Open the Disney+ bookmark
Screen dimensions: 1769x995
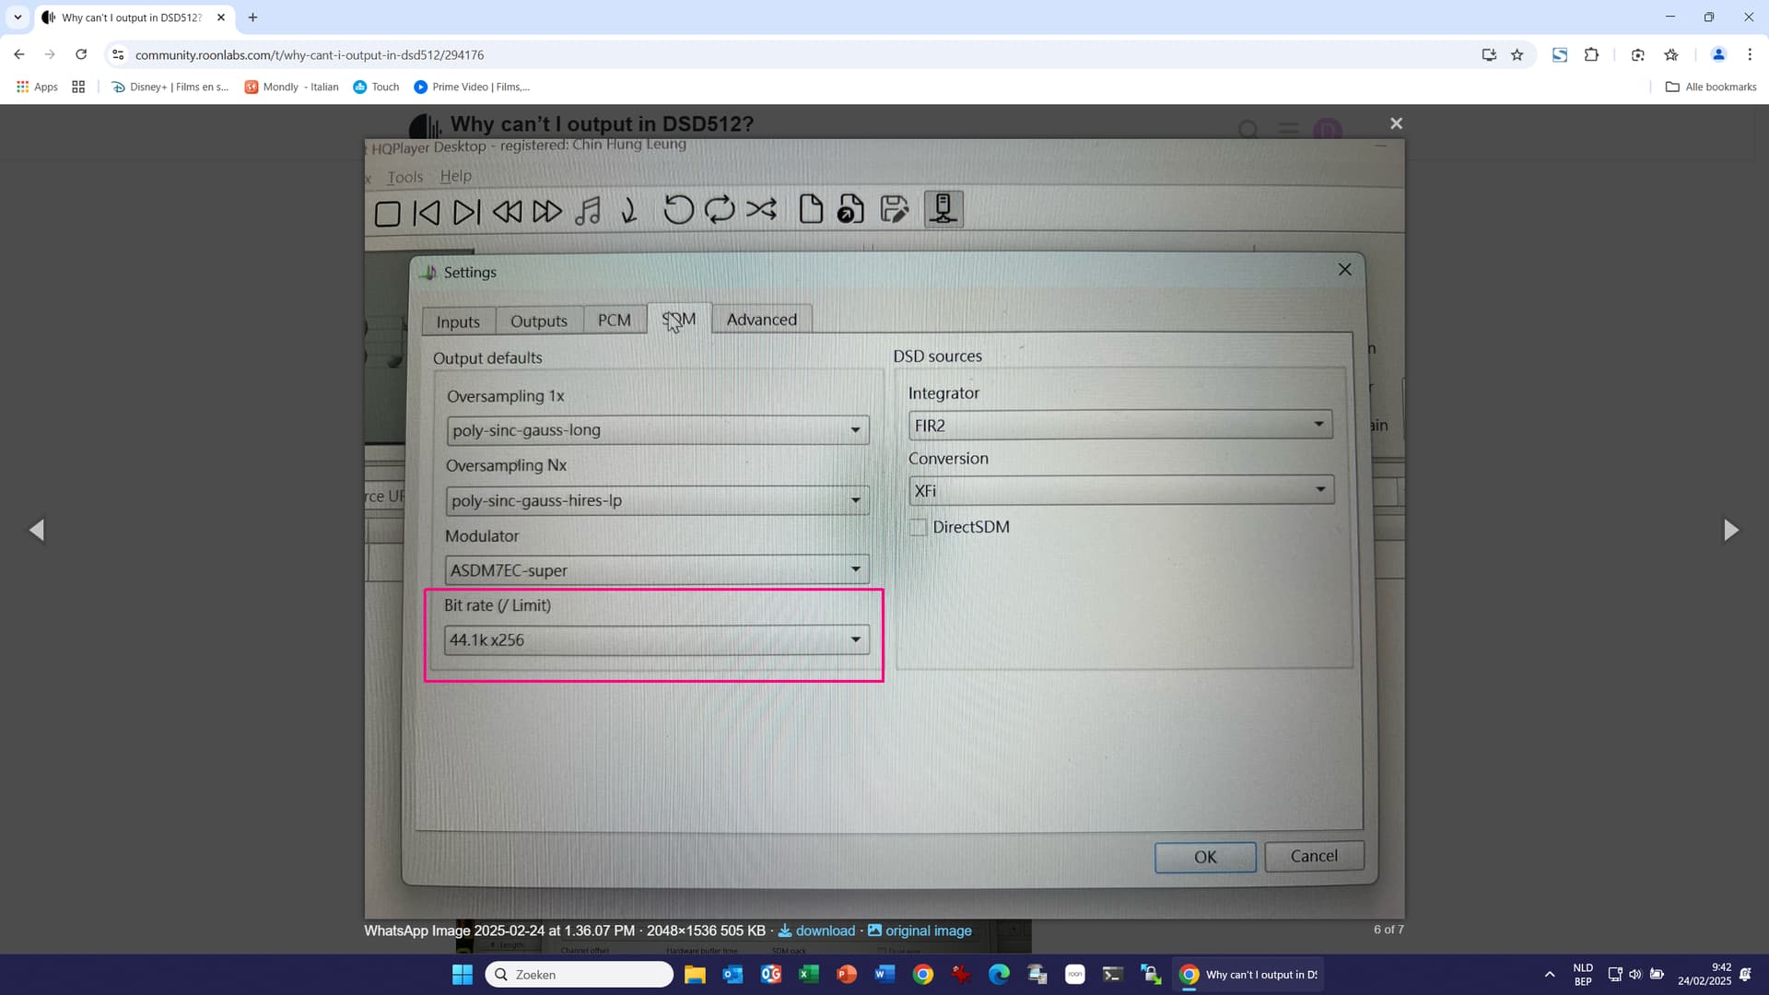170,87
